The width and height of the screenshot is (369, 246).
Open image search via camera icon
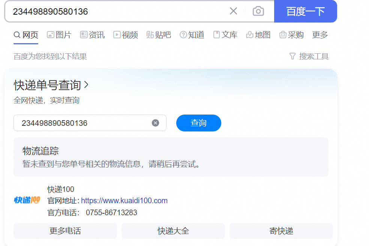[258, 11]
